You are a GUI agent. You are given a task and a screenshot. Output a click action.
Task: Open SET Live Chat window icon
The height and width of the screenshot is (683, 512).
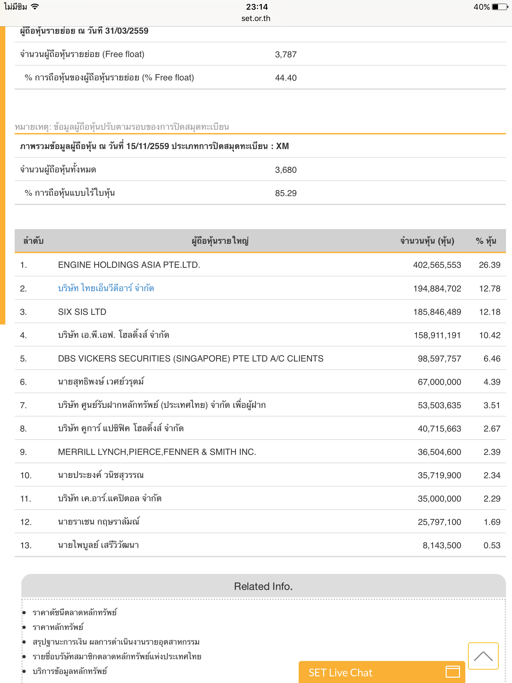pyautogui.click(x=453, y=672)
